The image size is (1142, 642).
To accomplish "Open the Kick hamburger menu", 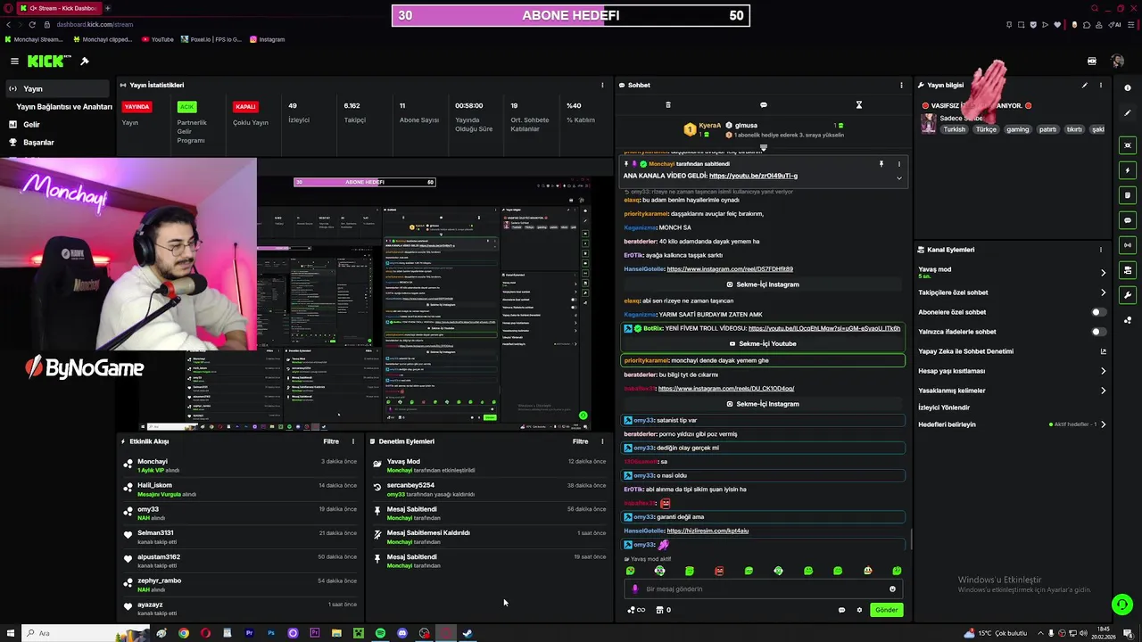I will click(x=14, y=62).
